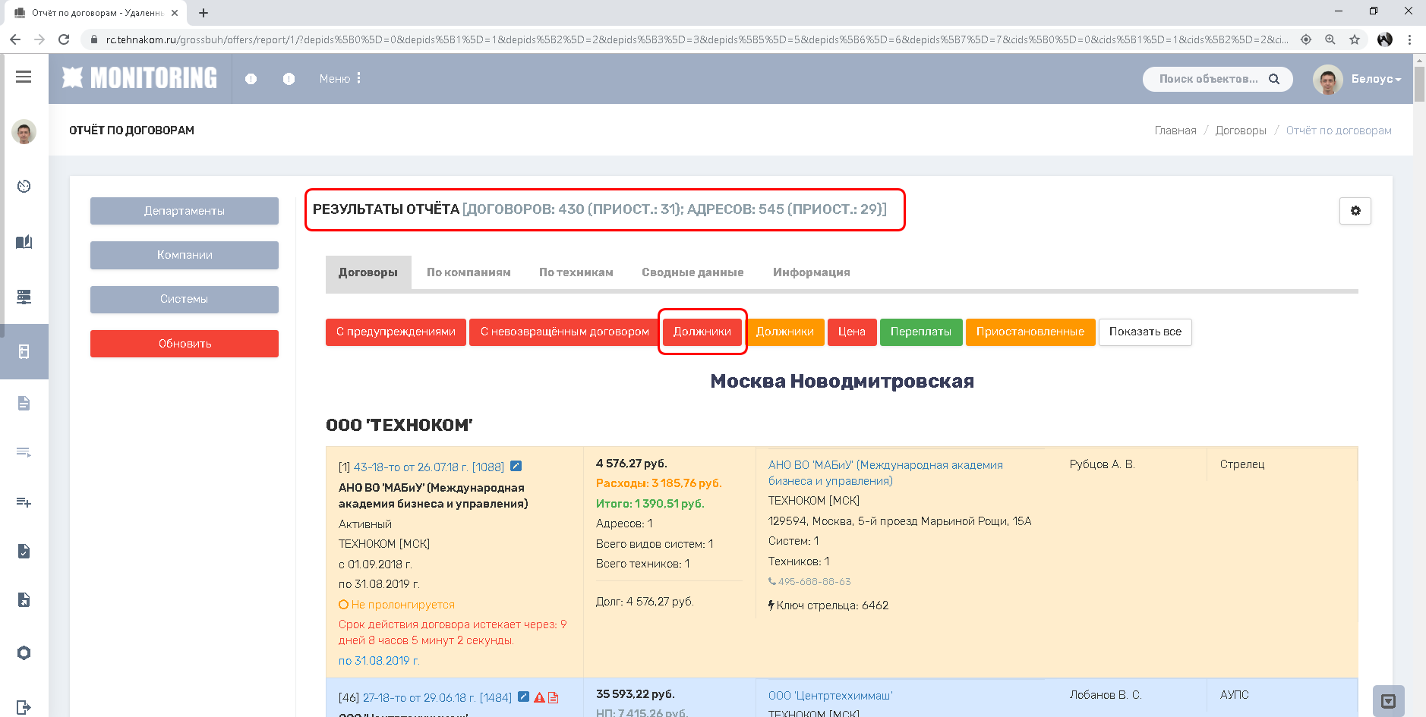
Task: Open the document with arrow sidebar icon
Action: [x=24, y=600]
